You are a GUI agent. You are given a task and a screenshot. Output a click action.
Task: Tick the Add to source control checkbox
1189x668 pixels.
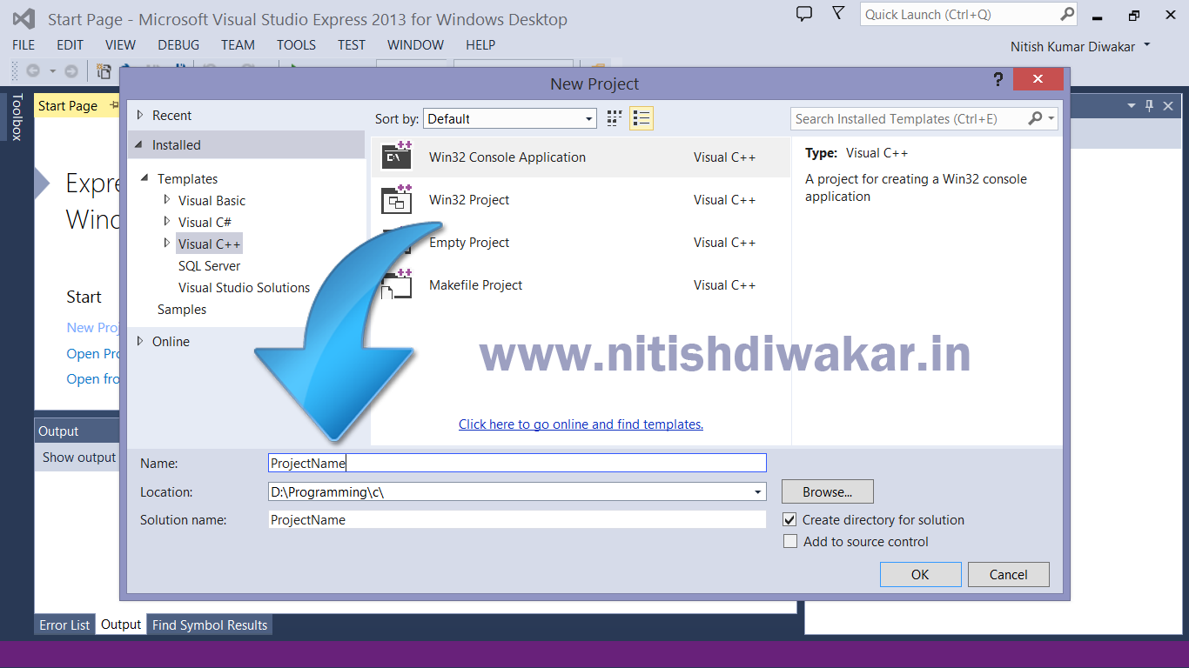coord(790,541)
